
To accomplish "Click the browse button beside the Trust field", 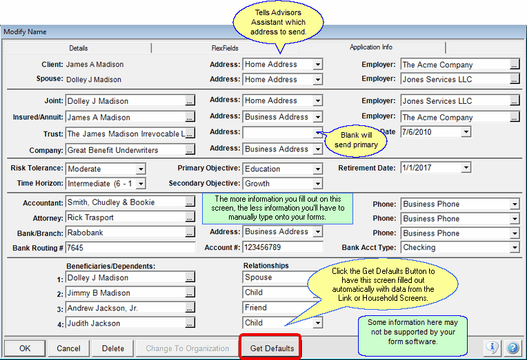I will click(190, 134).
